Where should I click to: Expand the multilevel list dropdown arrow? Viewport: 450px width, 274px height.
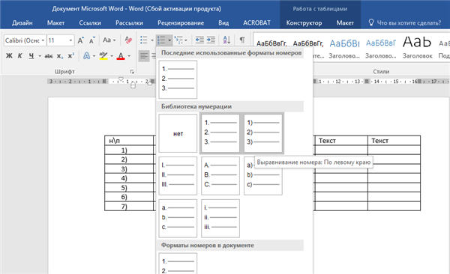click(x=186, y=40)
